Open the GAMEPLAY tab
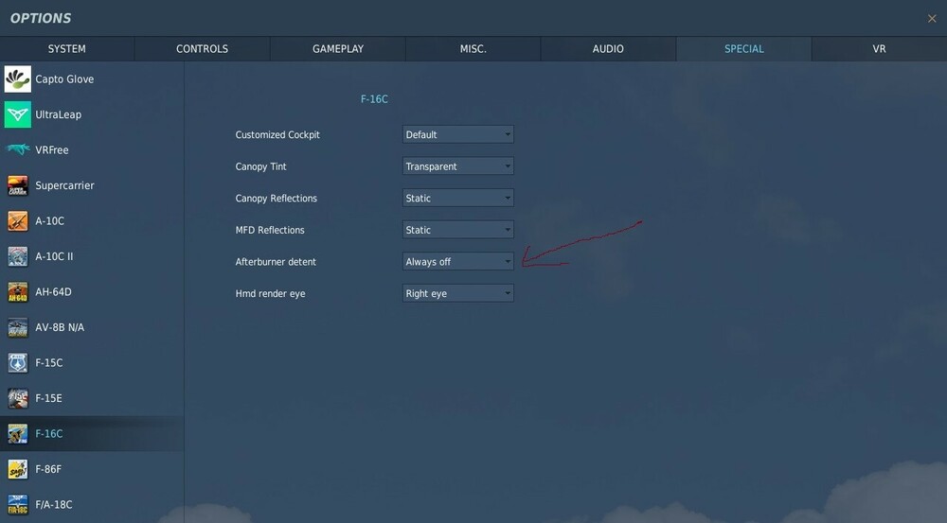947x523 pixels. [338, 49]
